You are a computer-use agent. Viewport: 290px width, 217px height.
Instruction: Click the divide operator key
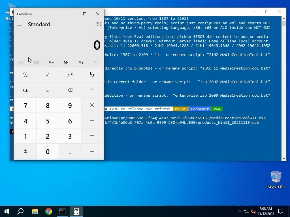coord(92,90)
